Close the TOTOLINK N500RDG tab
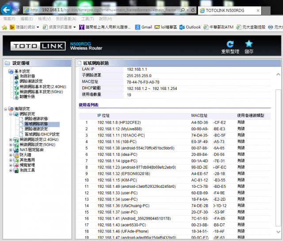This screenshot has height=241, width=283. [258, 11]
